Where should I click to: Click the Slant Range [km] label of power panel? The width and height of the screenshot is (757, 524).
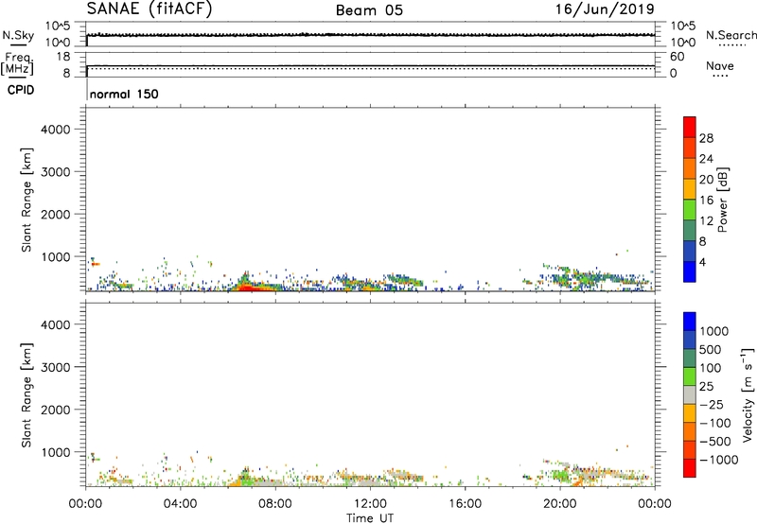point(26,200)
